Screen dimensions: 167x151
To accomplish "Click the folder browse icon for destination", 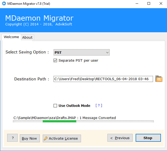I will click(x=159, y=79).
